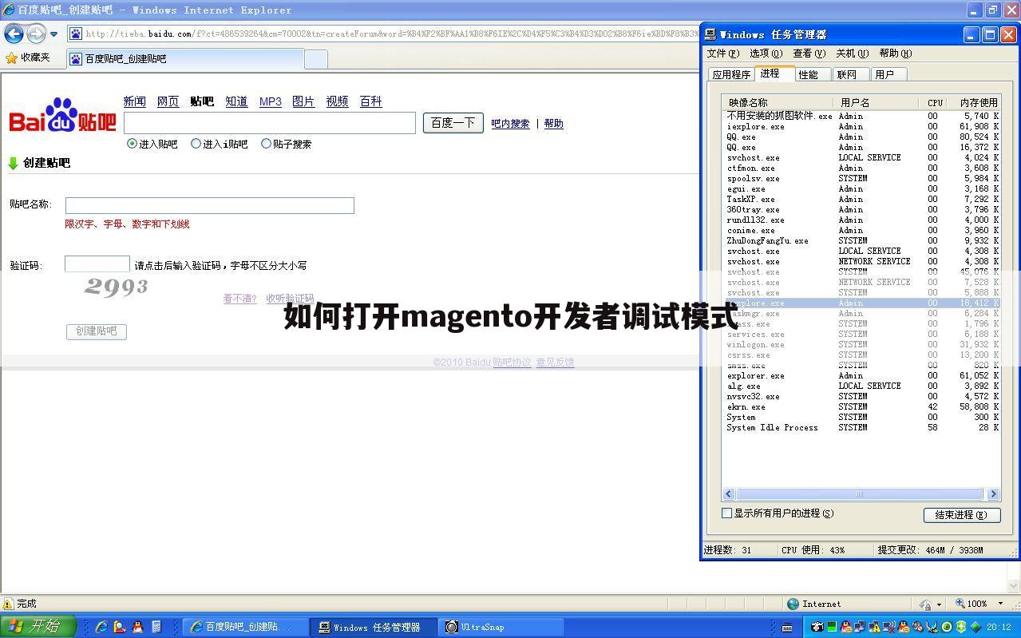Open the MP3 link
Screen dimensions: 1021x638
270,101
